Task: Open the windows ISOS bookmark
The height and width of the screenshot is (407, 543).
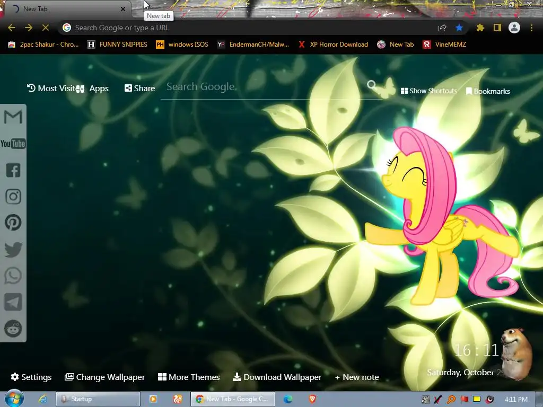Action: coord(182,45)
